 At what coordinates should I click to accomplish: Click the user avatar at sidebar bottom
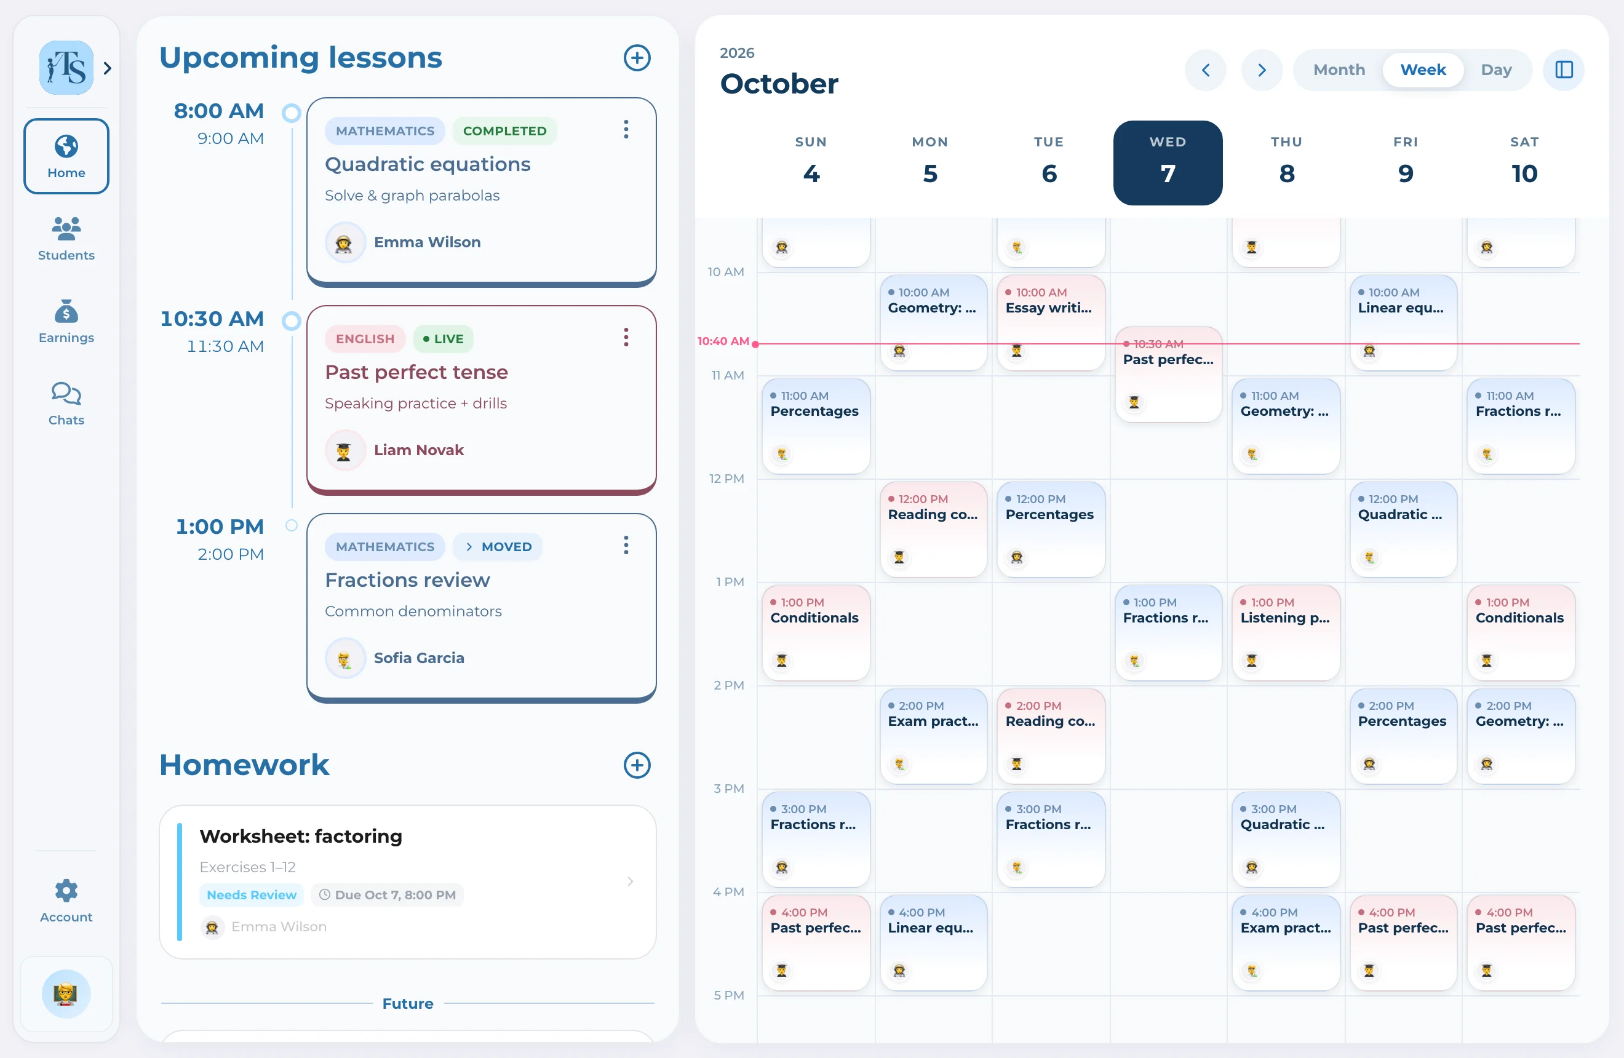pos(66,994)
